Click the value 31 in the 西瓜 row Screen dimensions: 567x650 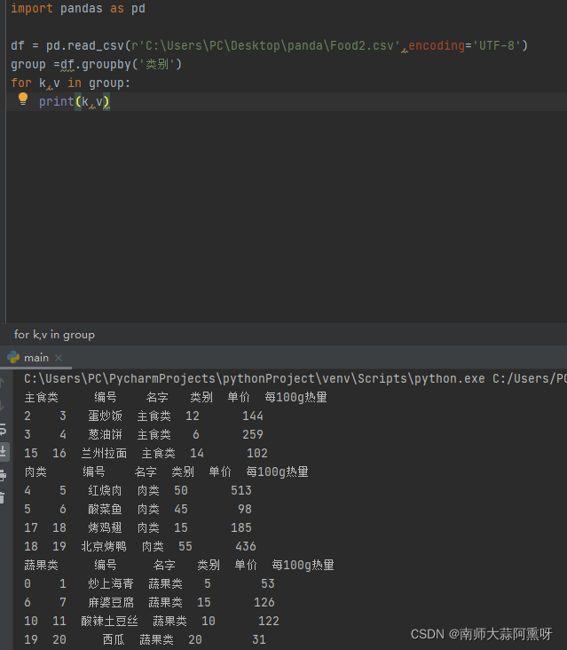[259, 639]
